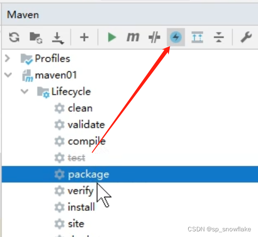Image resolution: width=258 pixels, height=237 pixels.
Task: Select the validate lifecycle phase
Action: pos(86,125)
